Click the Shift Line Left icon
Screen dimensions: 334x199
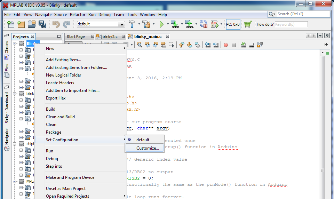point(208,45)
